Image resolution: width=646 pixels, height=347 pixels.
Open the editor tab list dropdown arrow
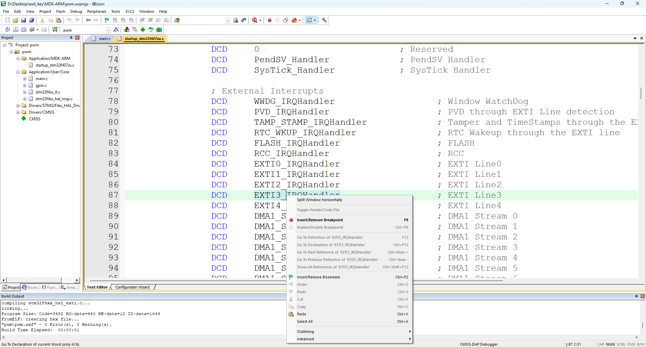(x=635, y=38)
